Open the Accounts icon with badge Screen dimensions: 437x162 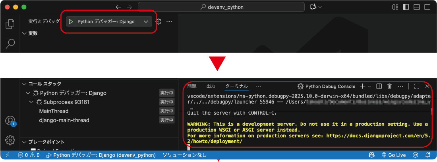click(x=10, y=121)
